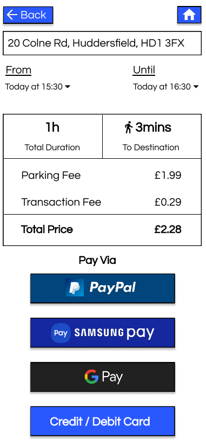Click the Total Duration 1h cell
Screen dimensions: 206x446
52,136
